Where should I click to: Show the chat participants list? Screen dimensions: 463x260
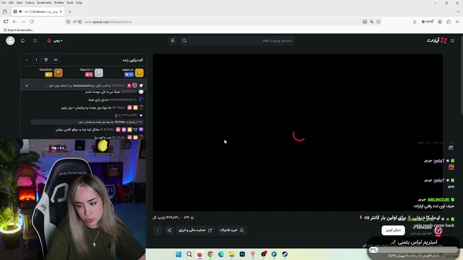(56, 60)
